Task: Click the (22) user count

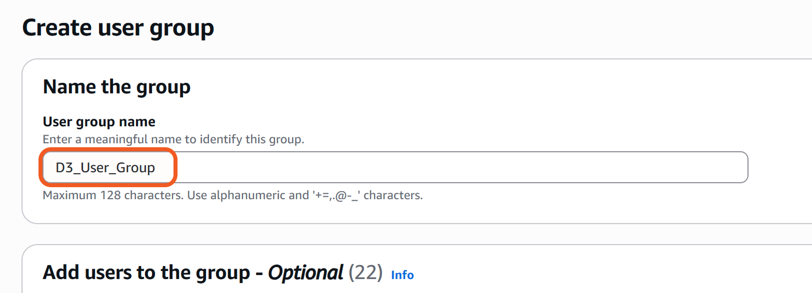Action: tap(365, 273)
